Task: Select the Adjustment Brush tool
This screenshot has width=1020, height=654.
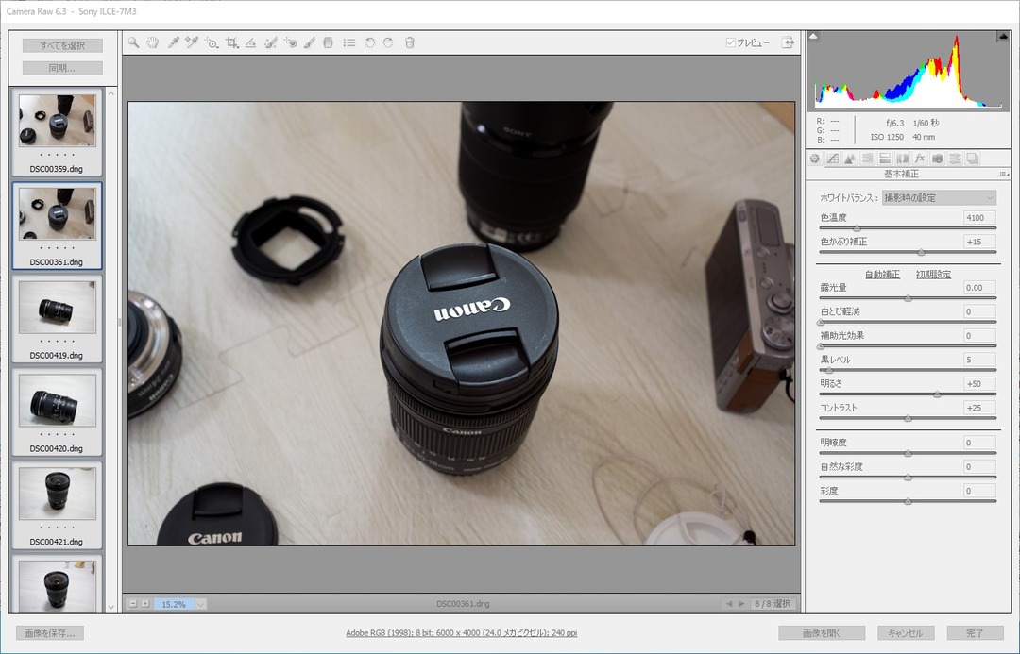Action: [x=310, y=42]
